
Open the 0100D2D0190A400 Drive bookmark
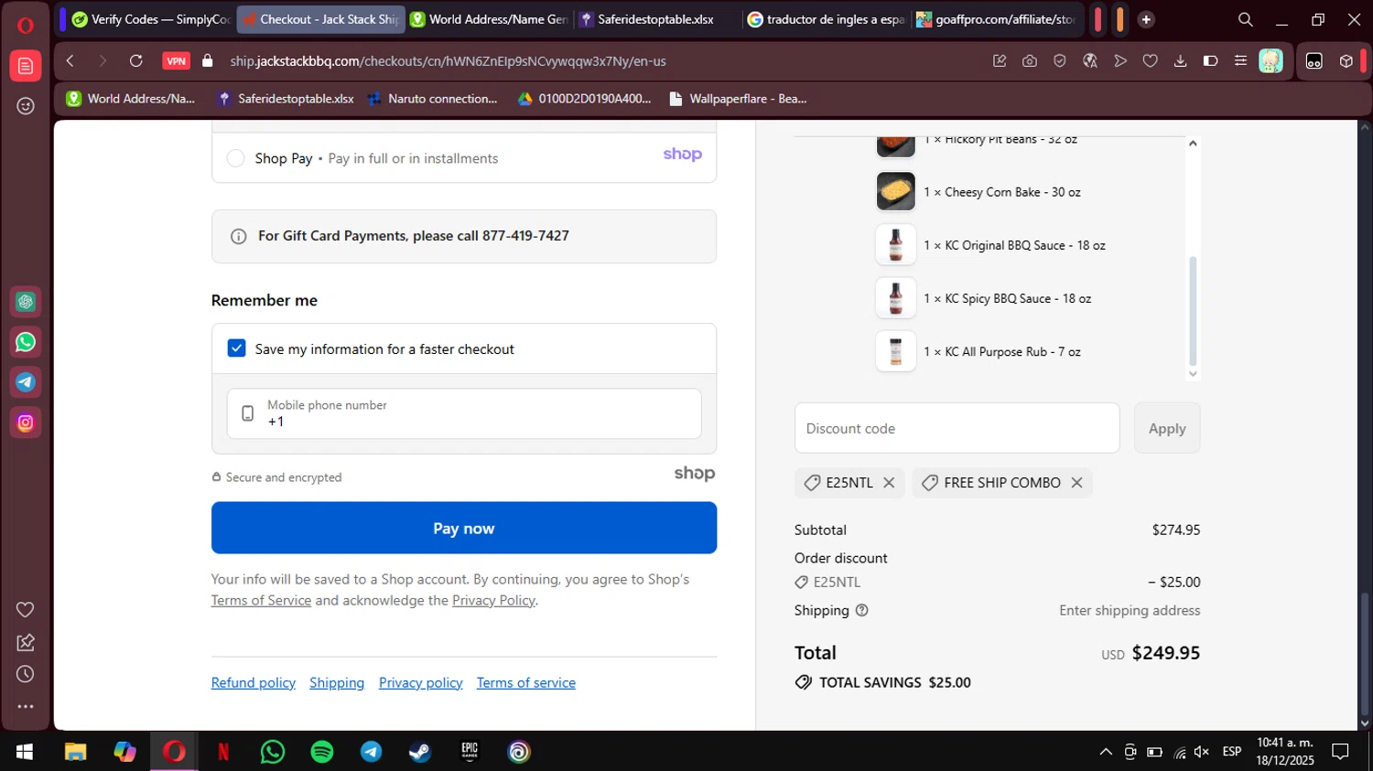584,99
